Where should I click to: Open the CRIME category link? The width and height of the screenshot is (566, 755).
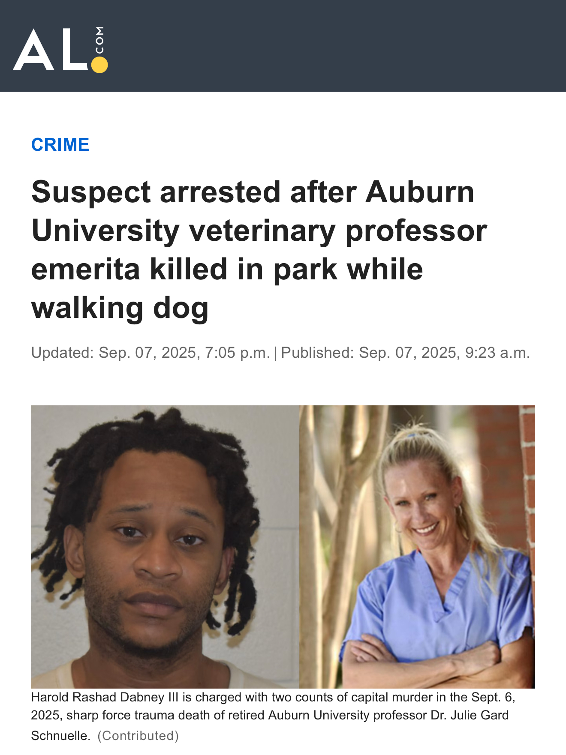tap(60, 145)
